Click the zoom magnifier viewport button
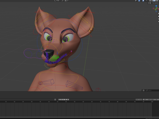This screenshot has height=119, width=159. (x=158, y=14)
